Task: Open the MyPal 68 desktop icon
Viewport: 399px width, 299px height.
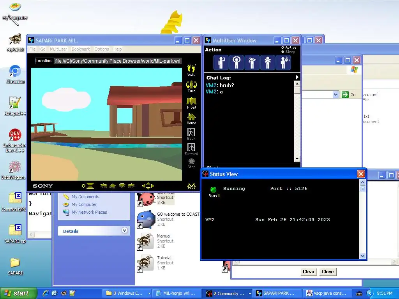Action: (15, 42)
